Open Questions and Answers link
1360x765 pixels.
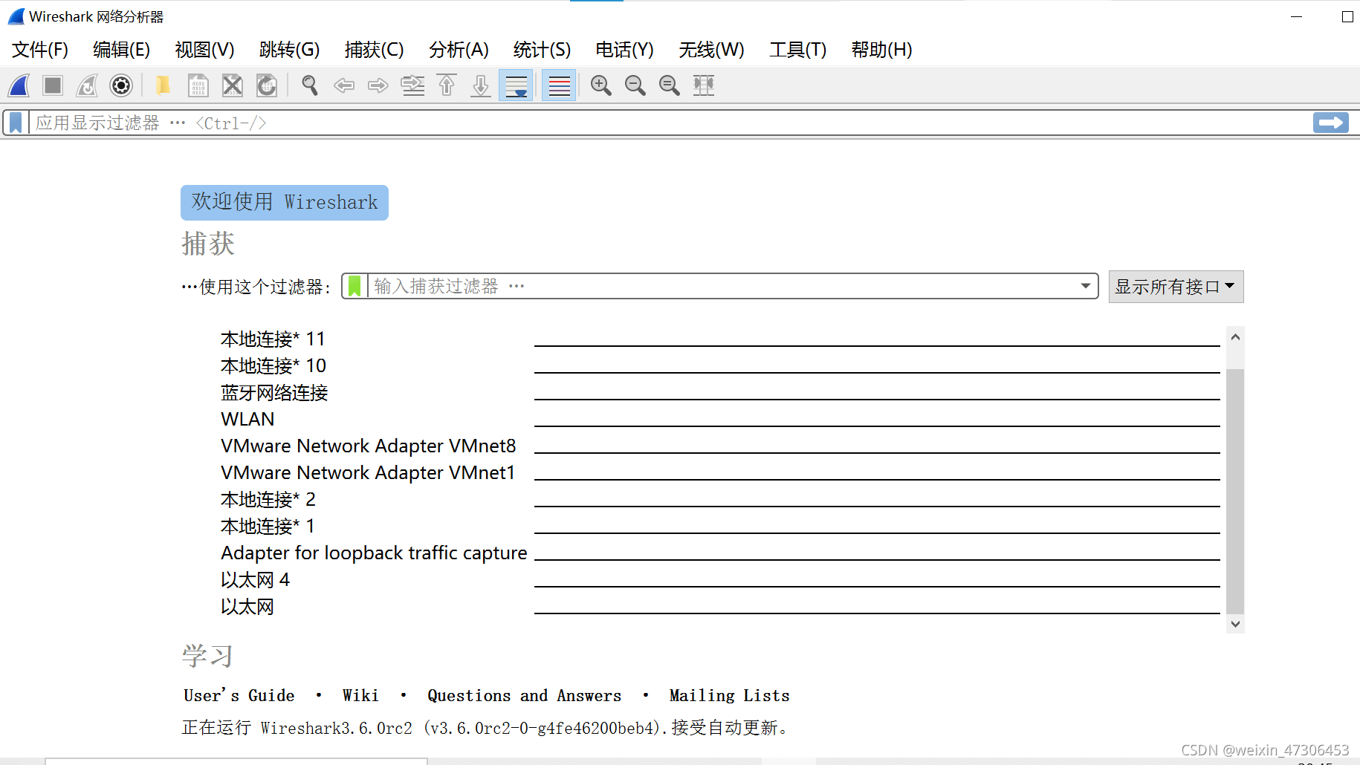click(524, 696)
